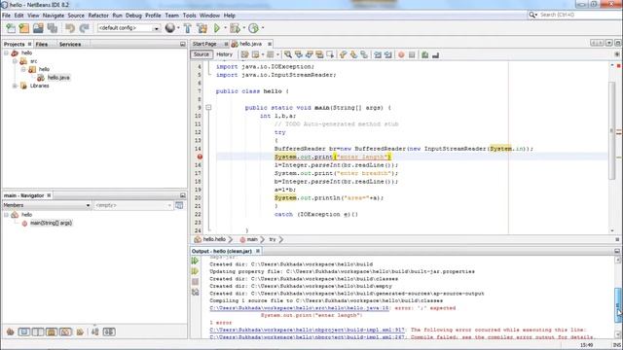Image resolution: width=623 pixels, height=350 pixels.
Task: Collapse the src folder node
Action: (x=15, y=61)
